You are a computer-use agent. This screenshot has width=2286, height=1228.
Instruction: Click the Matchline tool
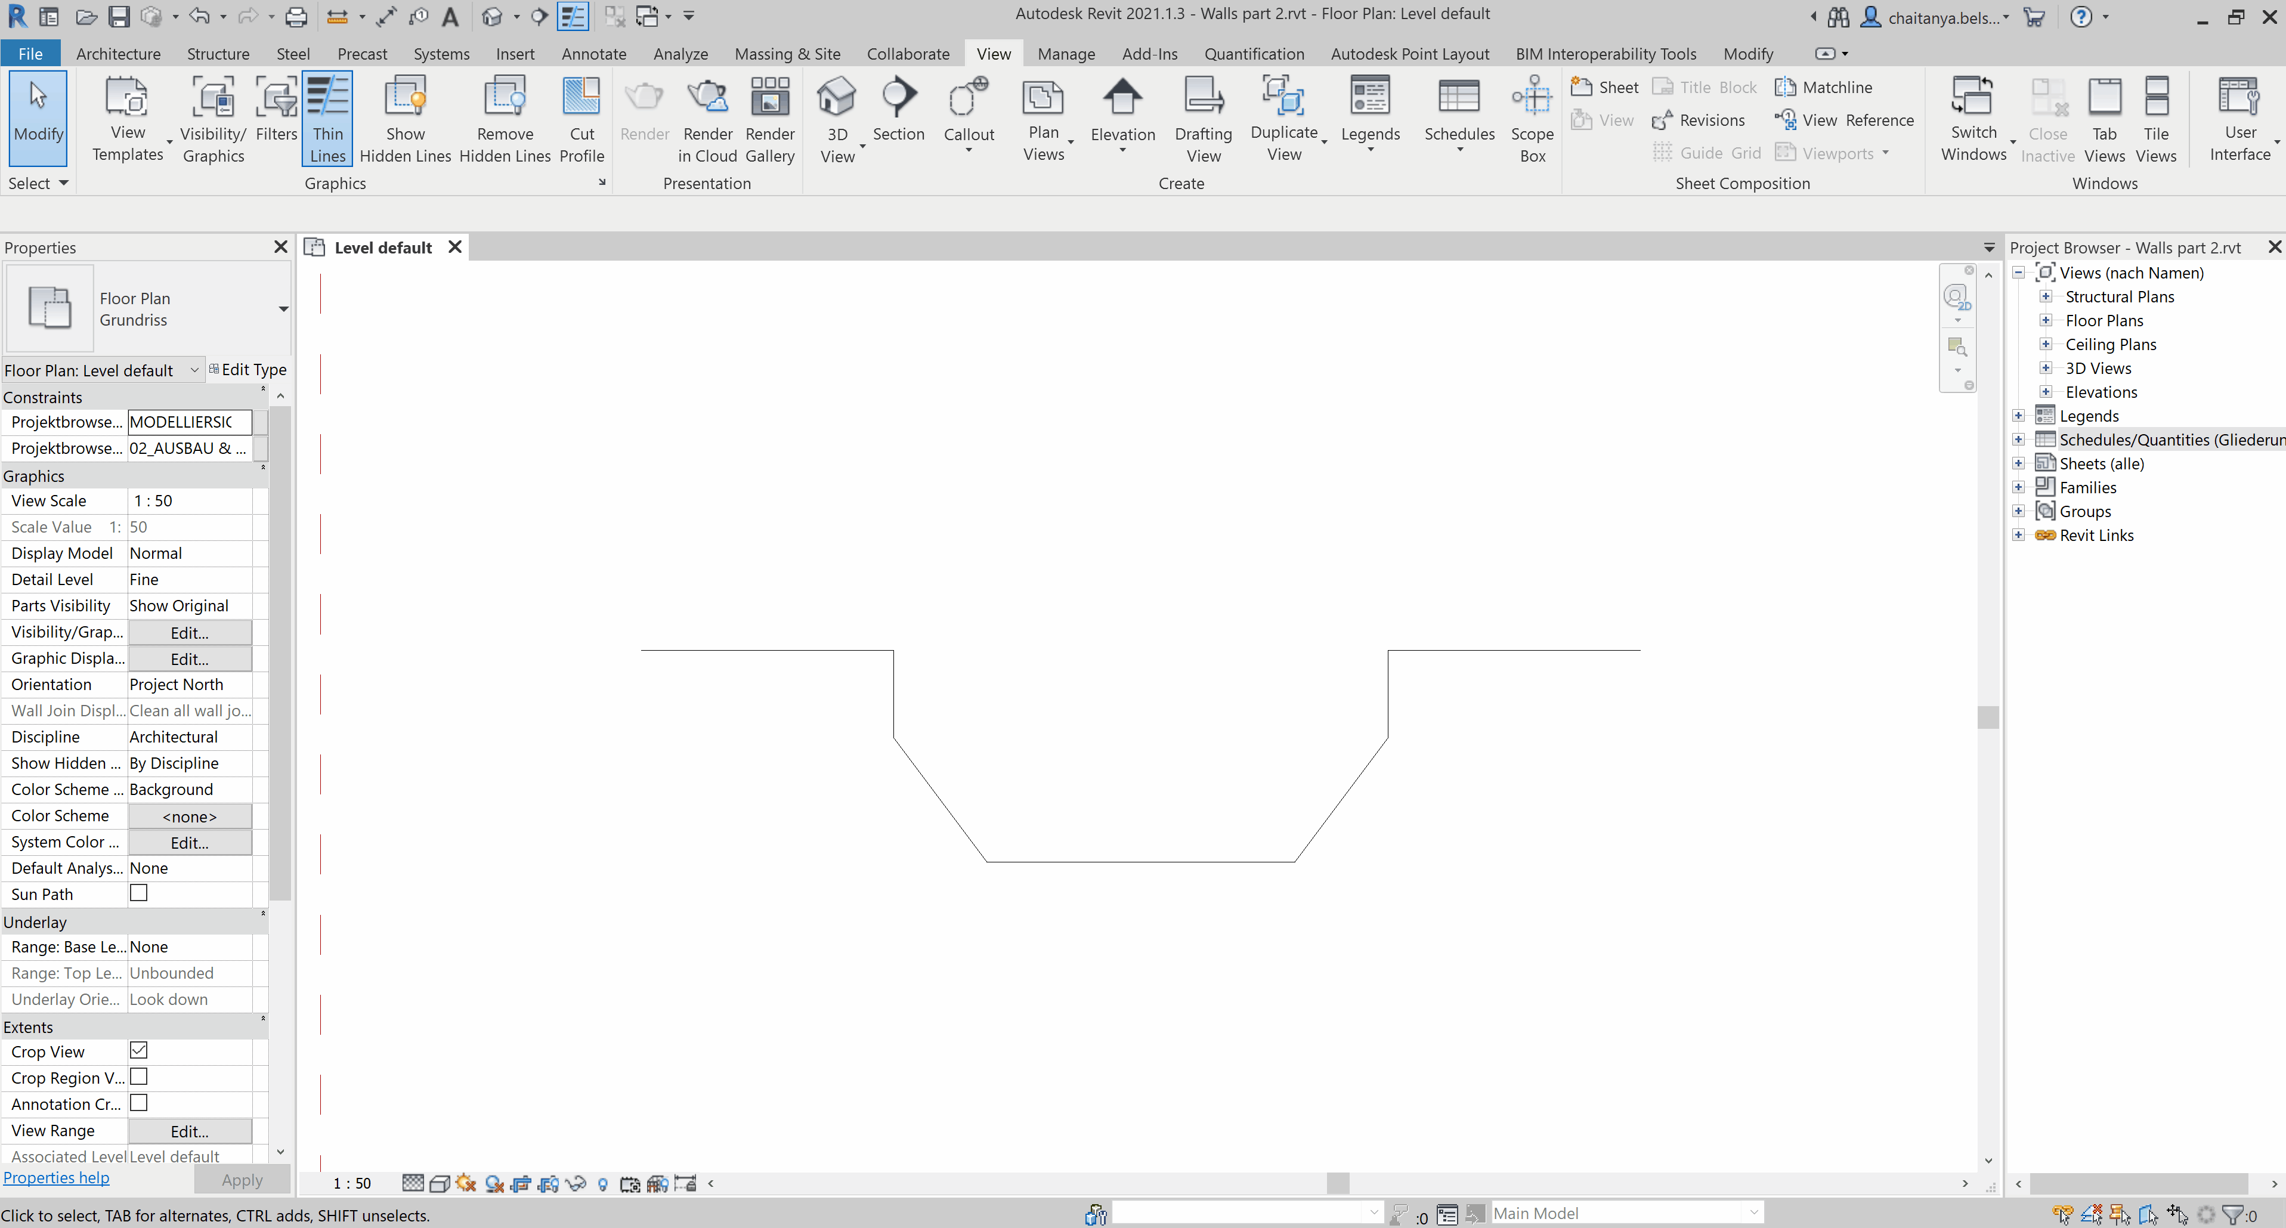pyautogui.click(x=1824, y=87)
